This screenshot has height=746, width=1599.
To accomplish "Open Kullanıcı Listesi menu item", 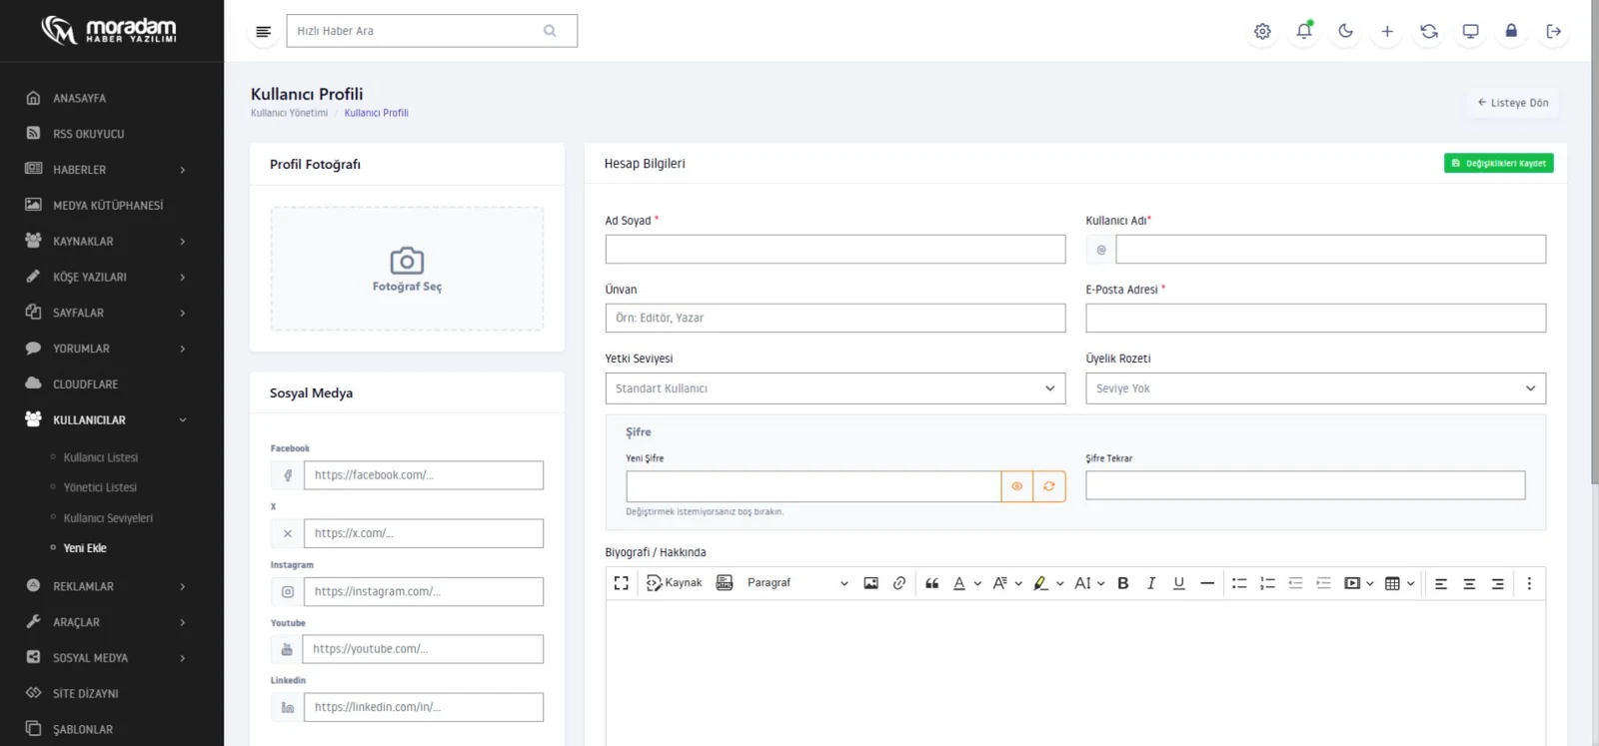I will pyautogui.click(x=101, y=457).
